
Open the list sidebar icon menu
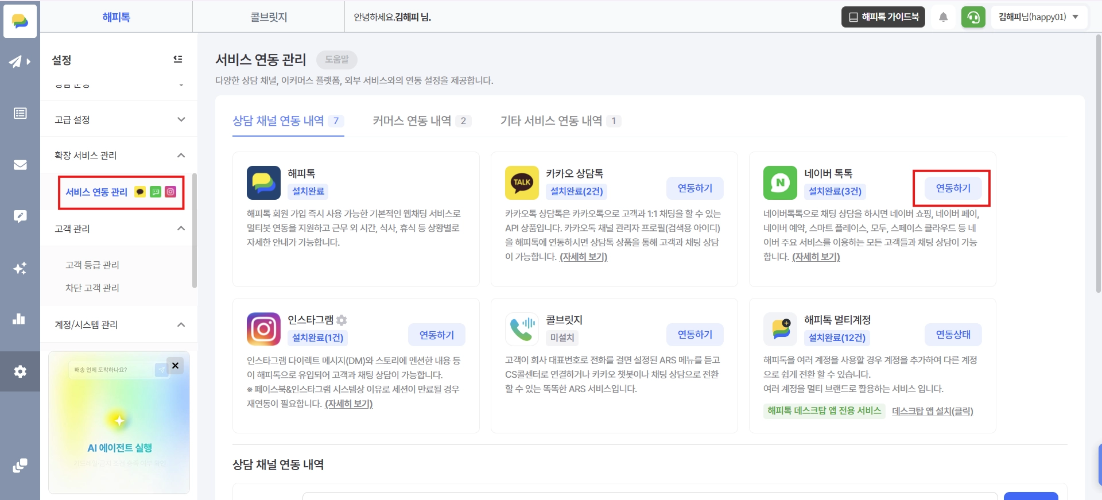[x=20, y=113]
